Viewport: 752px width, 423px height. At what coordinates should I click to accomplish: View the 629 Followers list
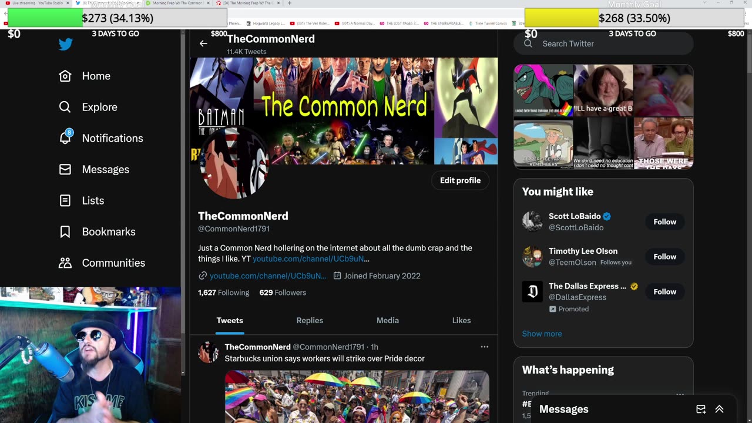(x=283, y=292)
